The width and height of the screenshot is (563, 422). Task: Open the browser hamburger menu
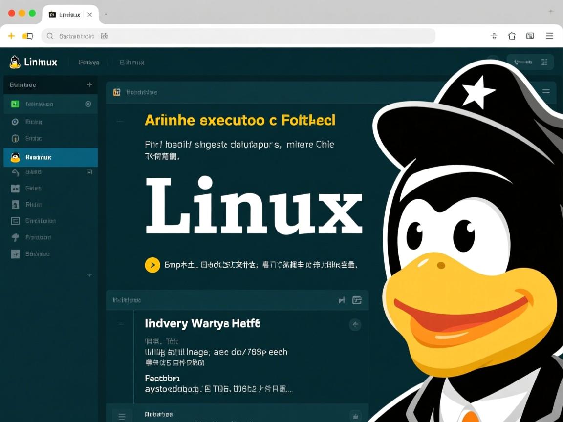(549, 36)
